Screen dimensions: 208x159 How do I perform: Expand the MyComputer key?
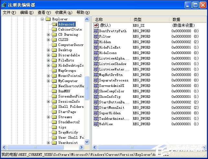coord(48,81)
